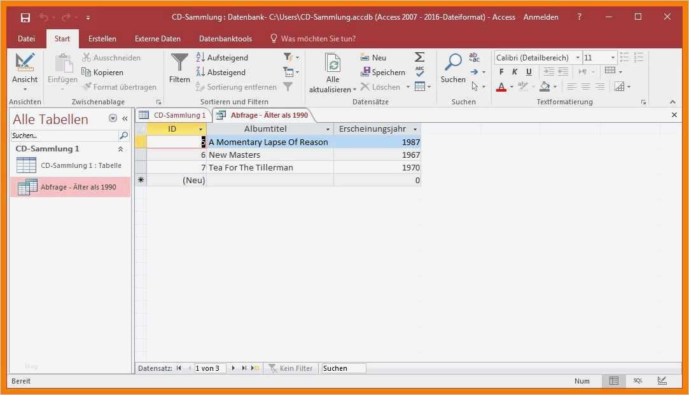Click the Filtern funnel icon
The height and width of the screenshot is (395, 689).
[179, 62]
